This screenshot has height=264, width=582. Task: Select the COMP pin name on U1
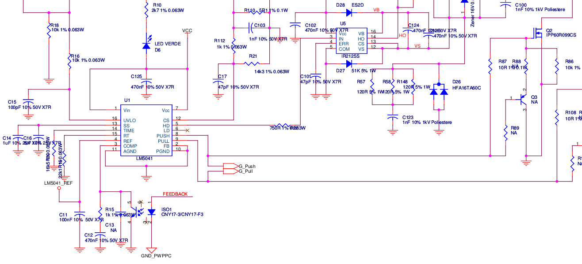point(130,146)
